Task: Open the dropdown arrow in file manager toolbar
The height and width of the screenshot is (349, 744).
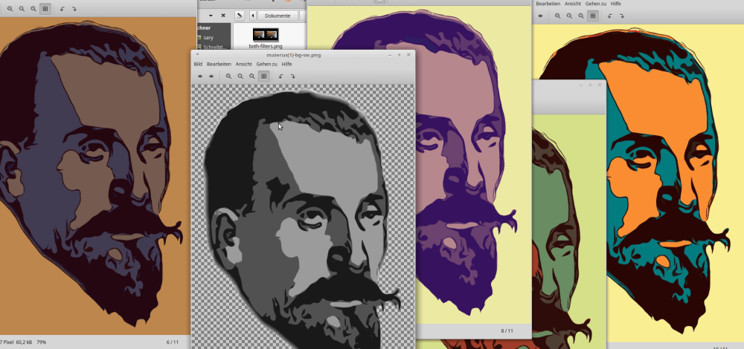Action: tap(211, 16)
